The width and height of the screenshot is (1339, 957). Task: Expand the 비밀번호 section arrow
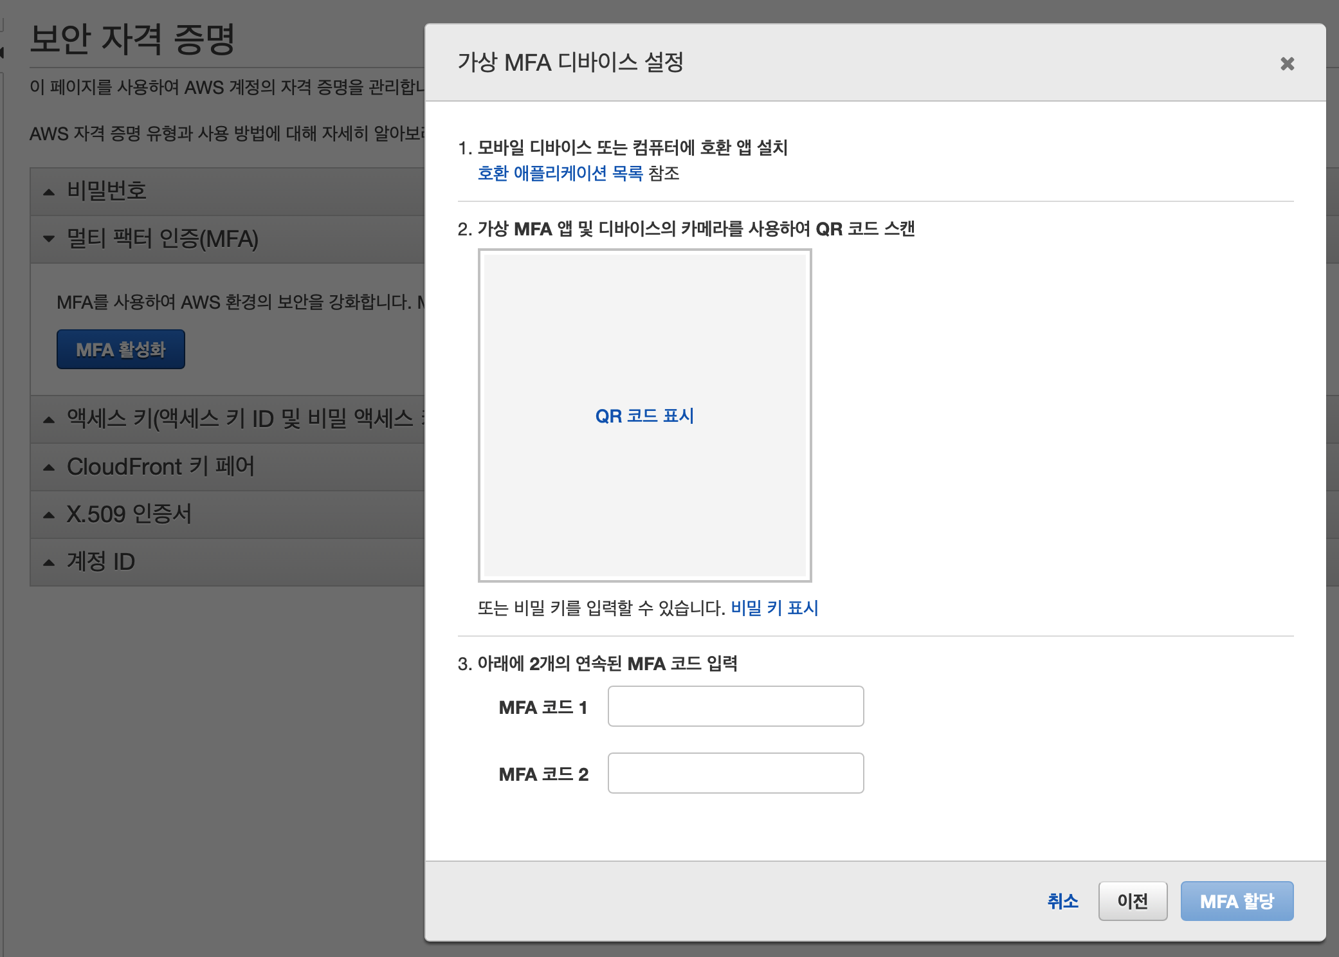point(49,192)
